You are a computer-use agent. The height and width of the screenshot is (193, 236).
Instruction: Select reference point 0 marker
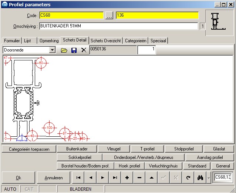pos(7,137)
